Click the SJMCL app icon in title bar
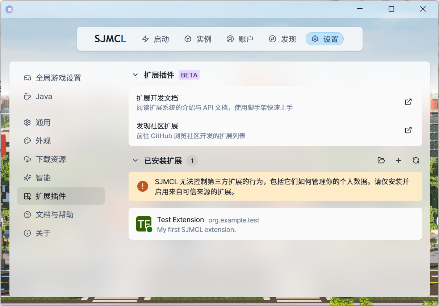Viewport: 439px width, 306px height. coord(9,9)
